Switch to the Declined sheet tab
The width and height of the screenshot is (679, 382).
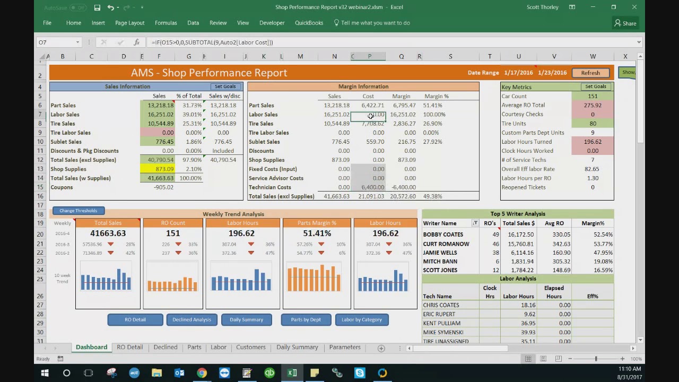[x=166, y=348]
